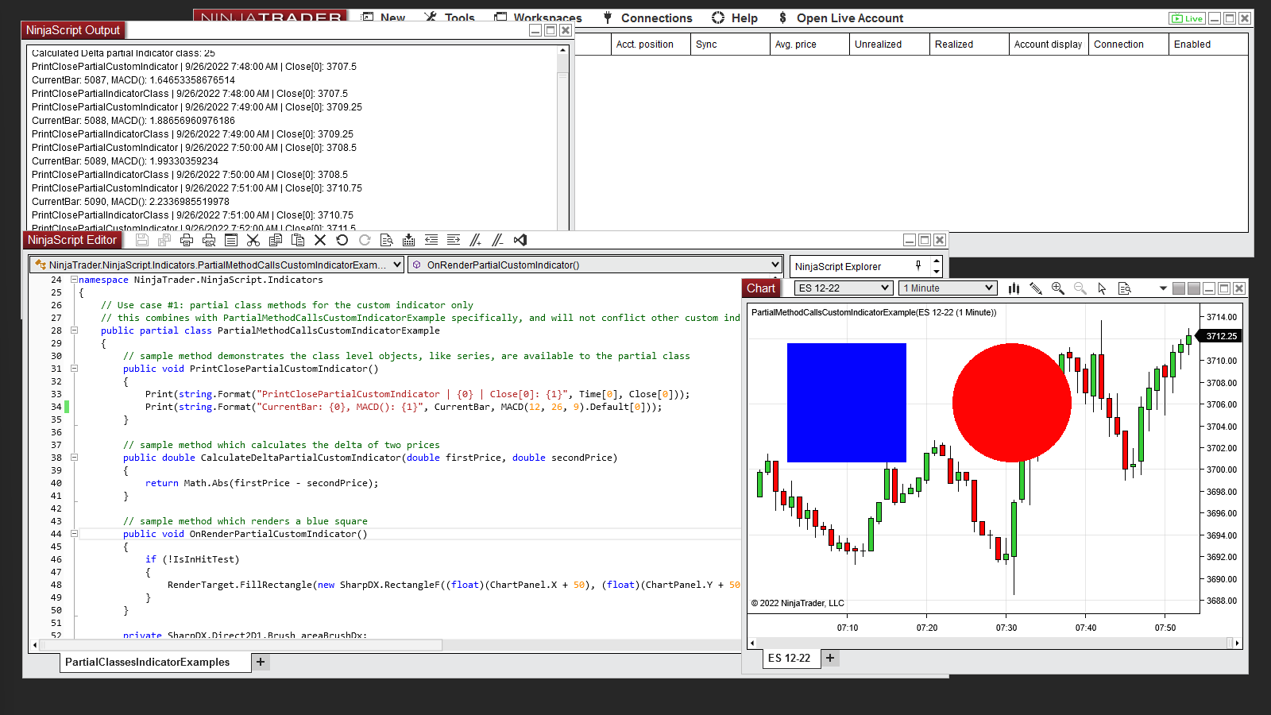This screenshot has height=715, width=1271.
Task: Click the Avg. price column header
Action: pos(810,44)
